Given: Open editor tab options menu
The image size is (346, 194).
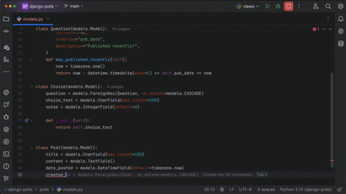Looking at the screenshot, I should pyautogui.click(x=328, y=19).
